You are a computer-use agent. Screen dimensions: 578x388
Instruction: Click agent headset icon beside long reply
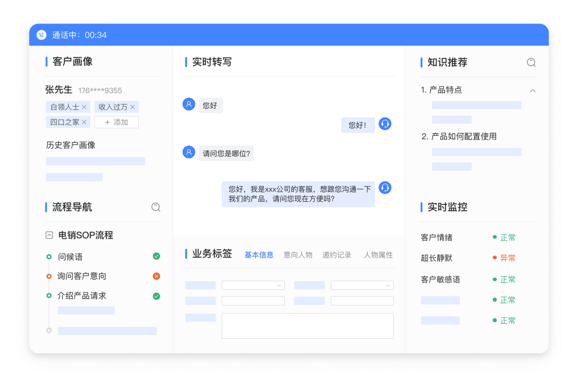[x=385, y=188]
